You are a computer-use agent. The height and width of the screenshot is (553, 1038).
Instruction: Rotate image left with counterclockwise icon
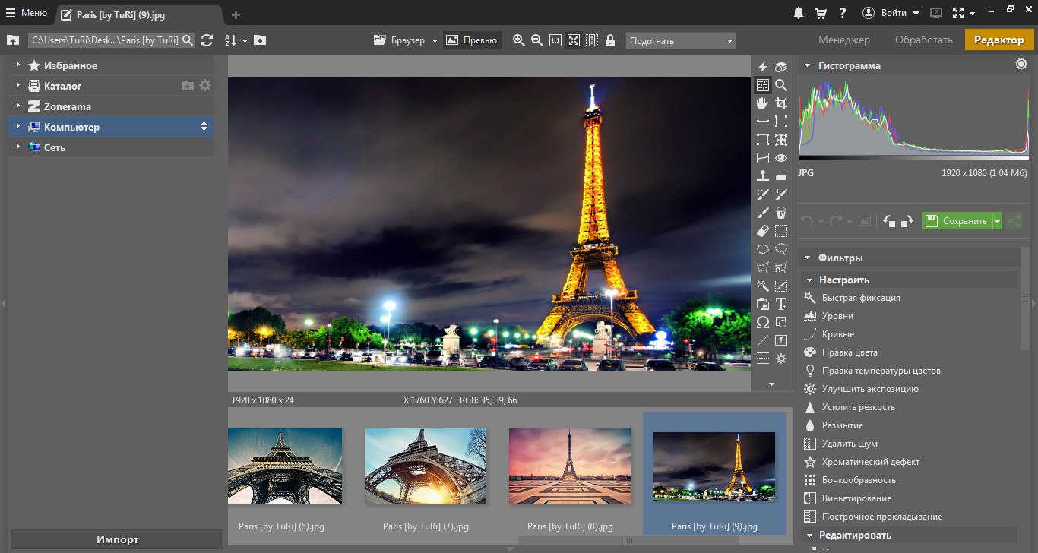click(890, 221)
